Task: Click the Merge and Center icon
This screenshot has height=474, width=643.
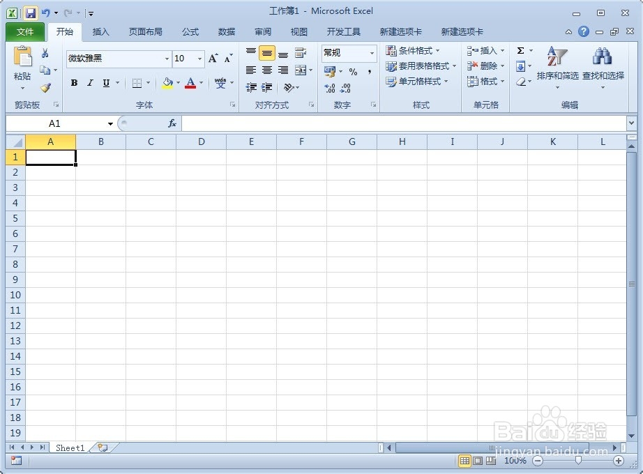Action: (301, 70)
